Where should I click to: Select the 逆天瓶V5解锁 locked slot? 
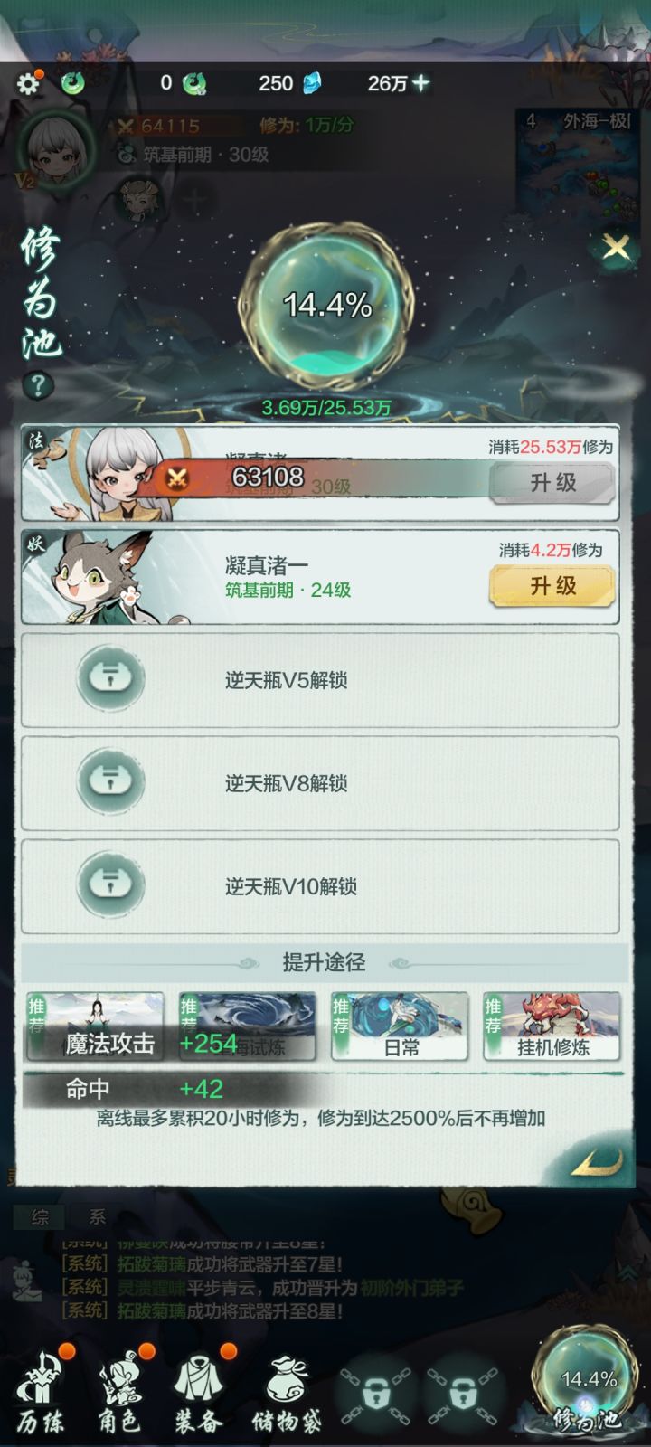[320, 680]
